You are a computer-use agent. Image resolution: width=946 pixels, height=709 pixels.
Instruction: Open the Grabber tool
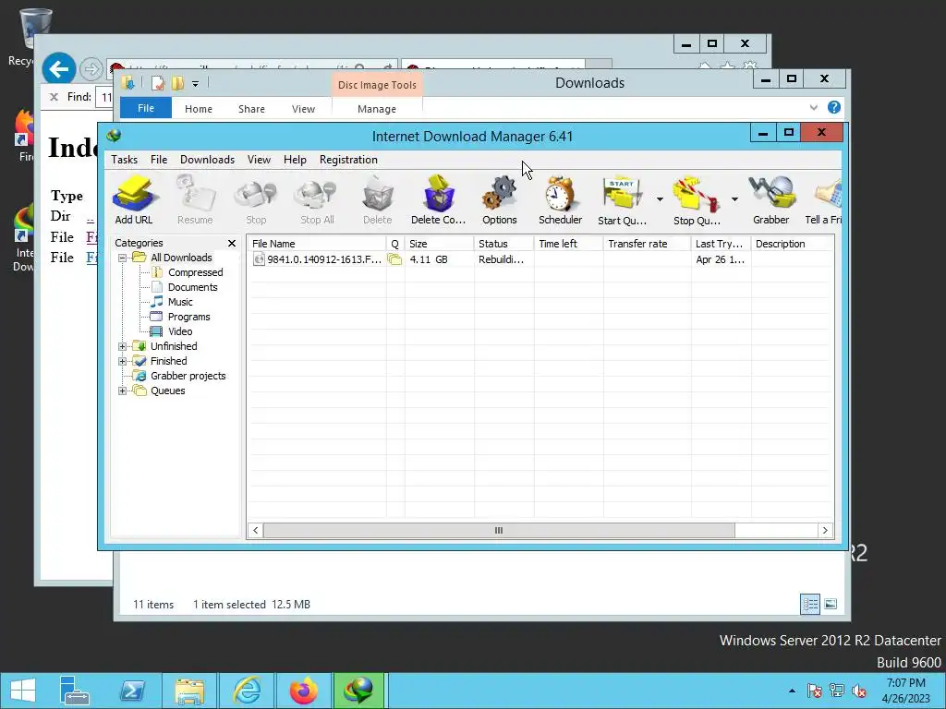pyautogui.click(x=771, y=199)
